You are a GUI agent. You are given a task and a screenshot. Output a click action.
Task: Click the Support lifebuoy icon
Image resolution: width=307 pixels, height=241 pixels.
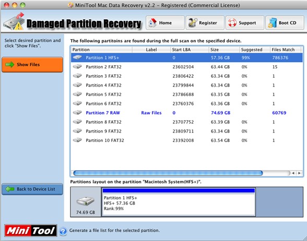[232, 23]
